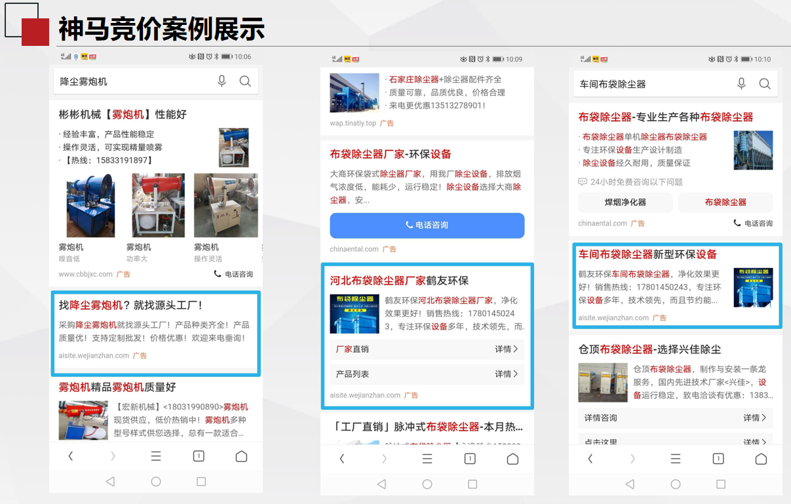Tap thumbnail above wap.tinatiy.top
The image size is (791, 504).
(355, 92)
